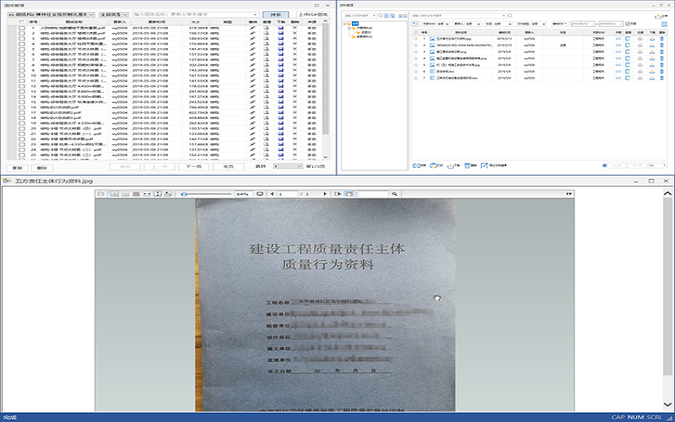Image resolution: width=675 pixels, height=422 pixels.
Task: Click the edit pencil icon in drawing row 10
Action: [252, 76]
